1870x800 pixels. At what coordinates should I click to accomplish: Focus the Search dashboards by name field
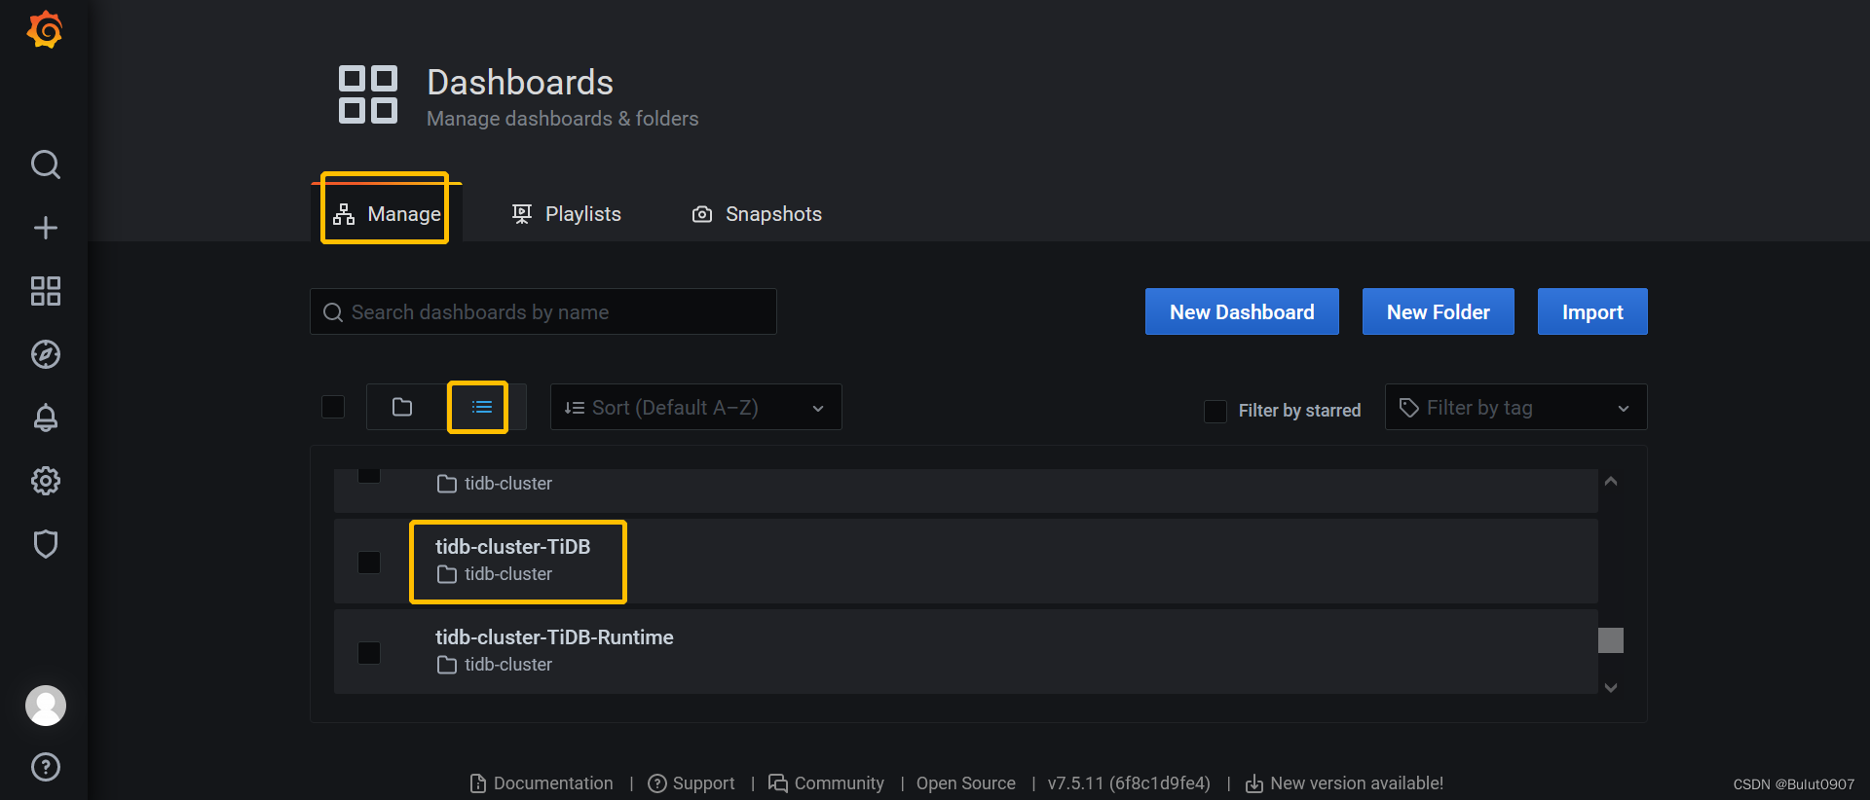(543, 311)
